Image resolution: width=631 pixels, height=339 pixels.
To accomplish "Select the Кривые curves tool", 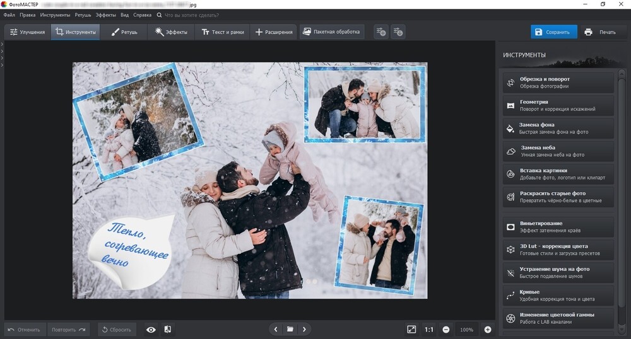I will pos(558,295).
